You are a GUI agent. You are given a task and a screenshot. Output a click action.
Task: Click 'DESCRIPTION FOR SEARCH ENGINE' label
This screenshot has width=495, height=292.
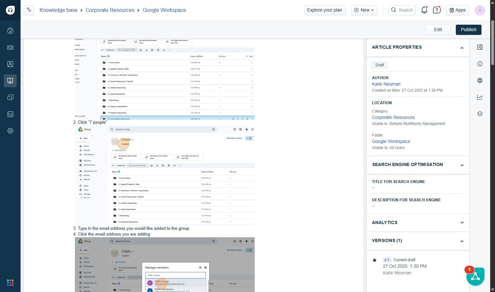pos(406,200)
